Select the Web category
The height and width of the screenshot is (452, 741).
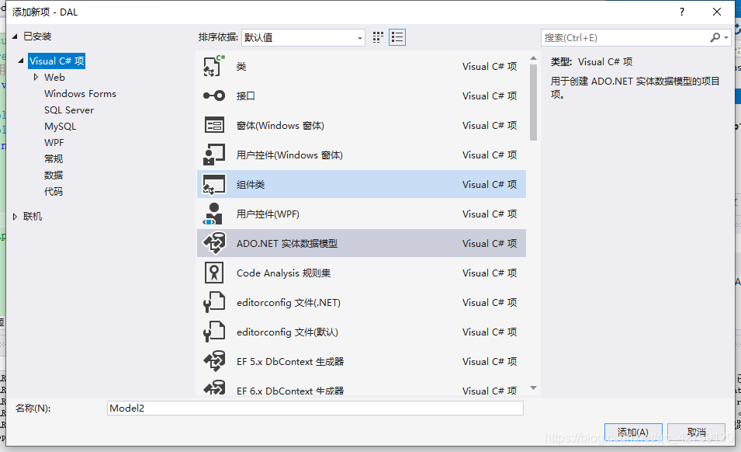[x=55, y=77]
